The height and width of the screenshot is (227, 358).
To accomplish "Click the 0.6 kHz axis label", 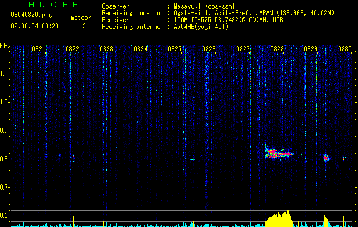I will 5,216.
